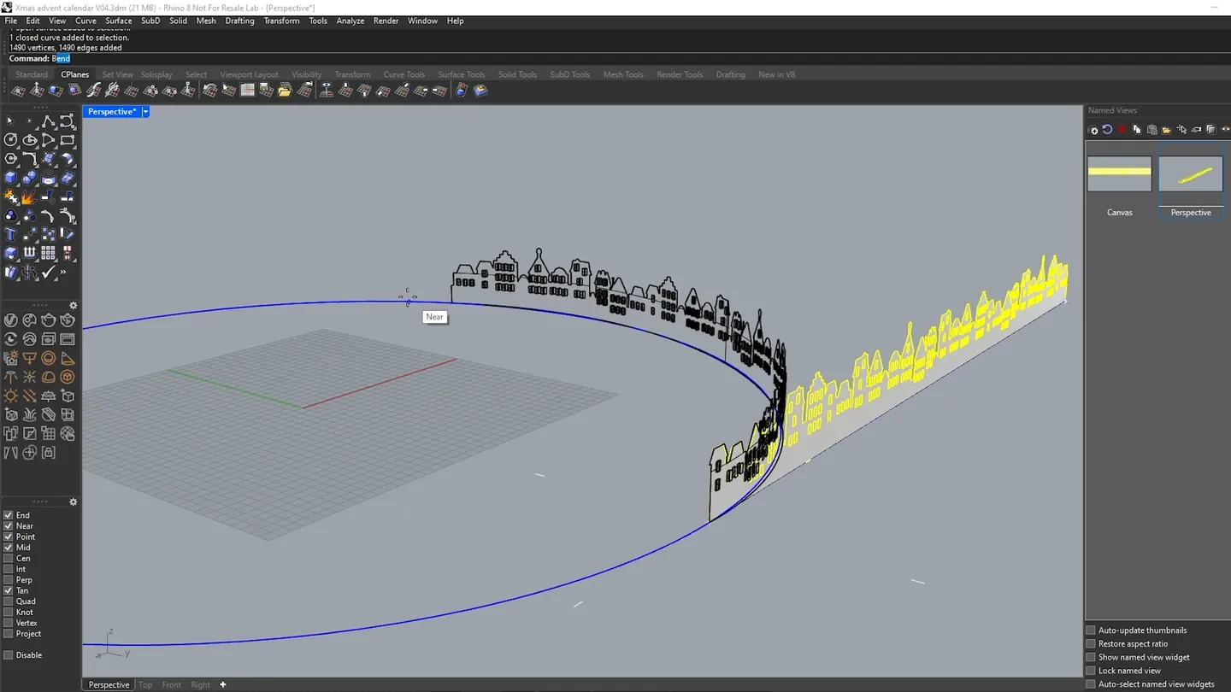Select the Sphere tool in the sidebar
The width and height of the screenshot is (1231, 692).
tap(28, 178)
